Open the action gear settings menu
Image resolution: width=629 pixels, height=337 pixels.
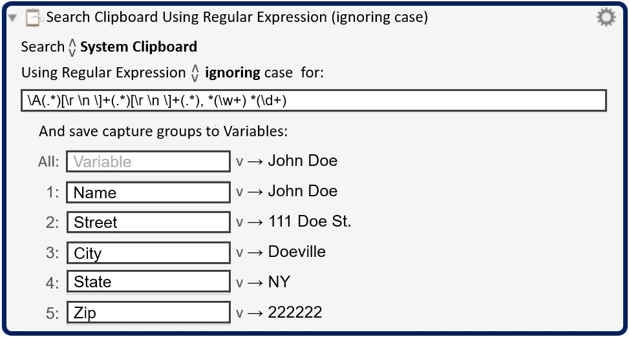coord(606,17)
